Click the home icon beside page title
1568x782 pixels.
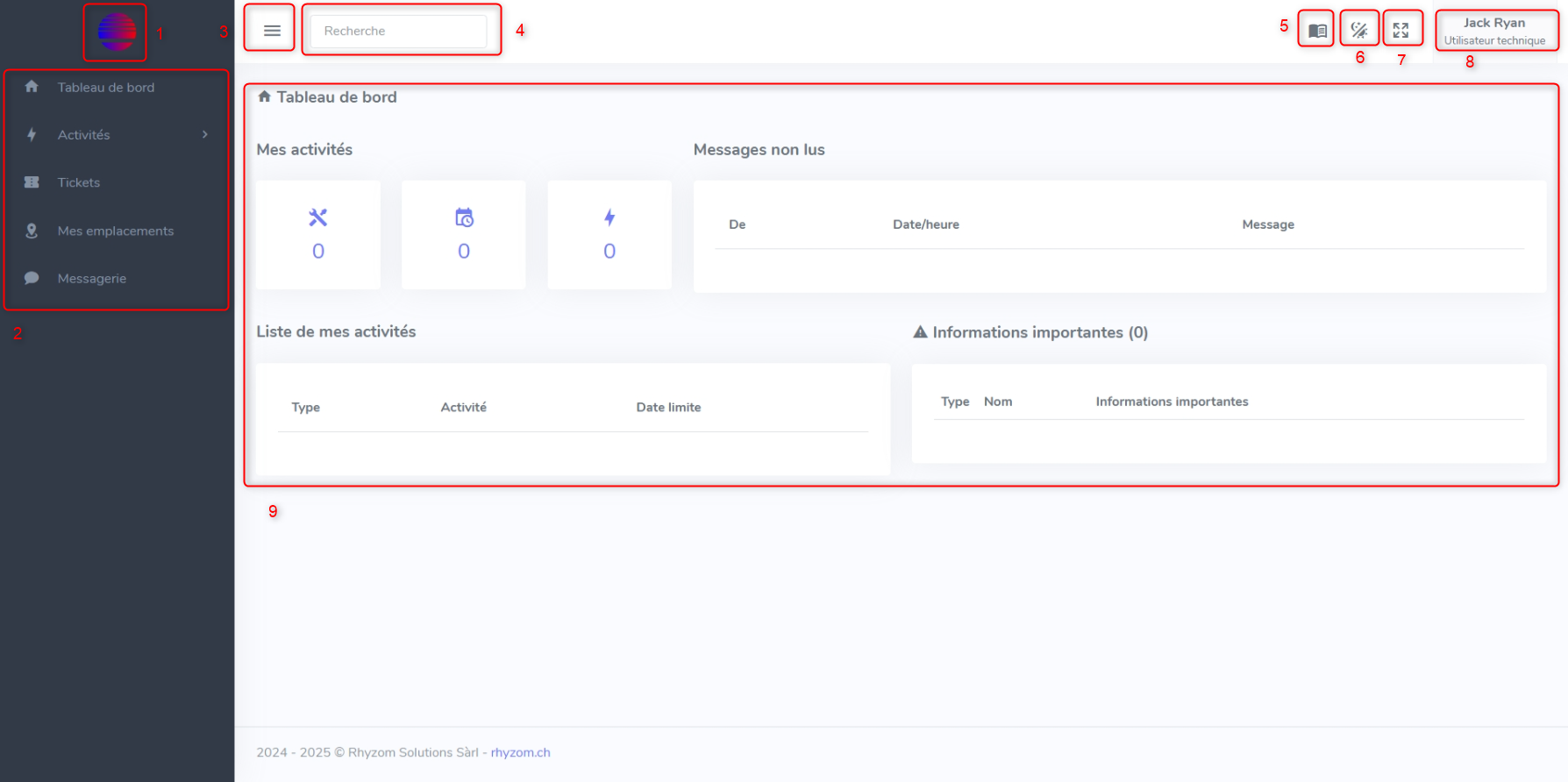point(264,96)
